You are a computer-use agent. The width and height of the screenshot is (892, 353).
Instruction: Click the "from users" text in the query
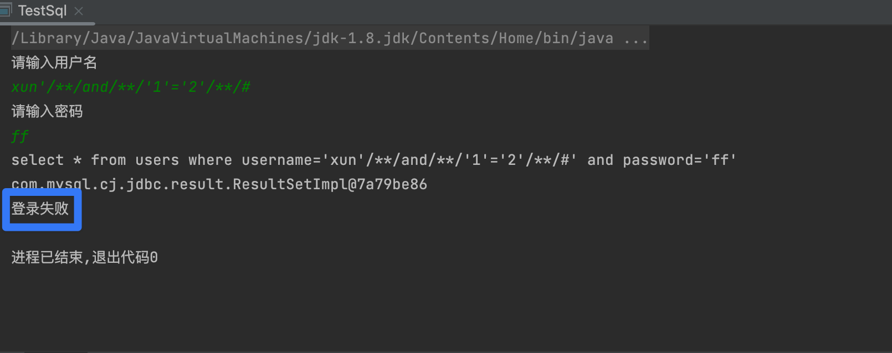click(135, 160)
